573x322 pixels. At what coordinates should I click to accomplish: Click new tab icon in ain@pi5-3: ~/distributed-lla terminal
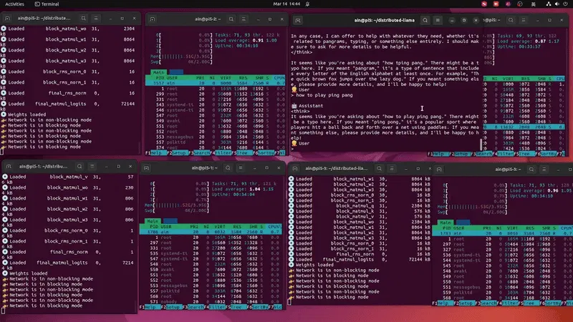coord(294,169)
